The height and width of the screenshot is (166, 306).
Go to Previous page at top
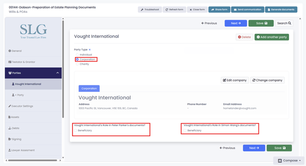[x=209, y=23]
